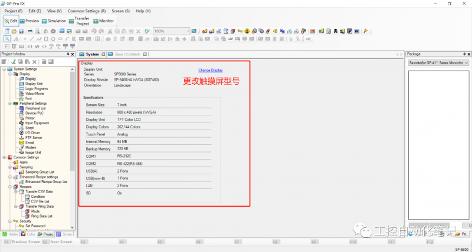Click the green pencil icon in Project Window toolbar
This screenshot has height=252, width=472.
(x=13, y=62)
